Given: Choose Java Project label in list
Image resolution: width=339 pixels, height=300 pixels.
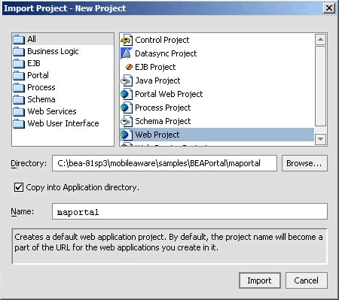Looking at the screenshot, I should point(157,80).
